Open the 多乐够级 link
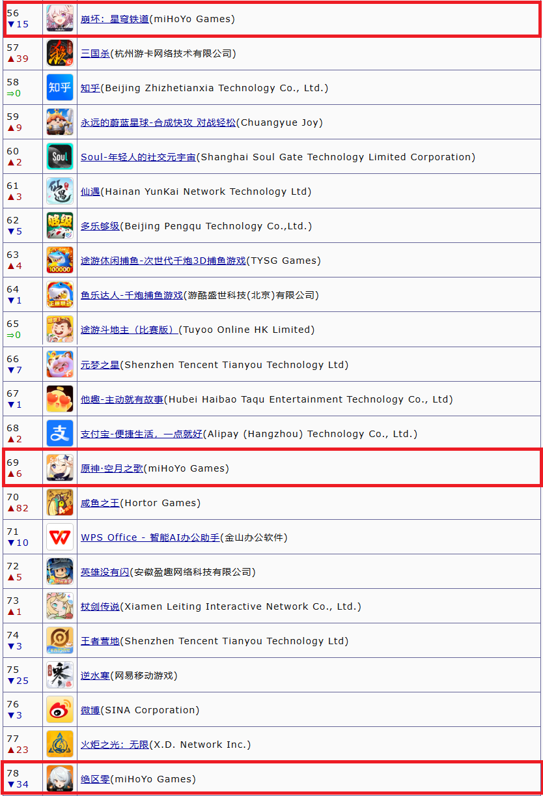The width and height of the screenshot is (543, 796). point(100,226)
